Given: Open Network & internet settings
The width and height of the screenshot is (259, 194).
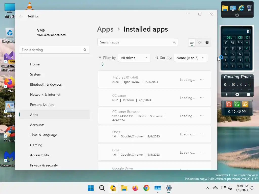Looking at the screenshot, I should pyautogui.click(x=55, y=94).
